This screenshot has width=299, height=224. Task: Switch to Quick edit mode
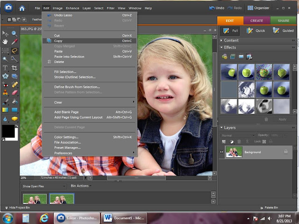coord(256,30)
